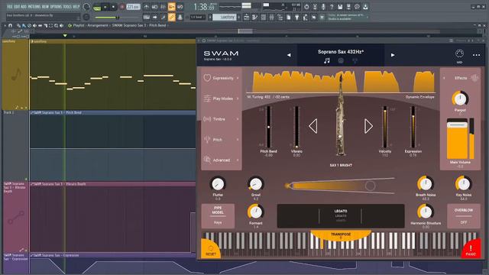Open the HELP menu

[76, 7]
